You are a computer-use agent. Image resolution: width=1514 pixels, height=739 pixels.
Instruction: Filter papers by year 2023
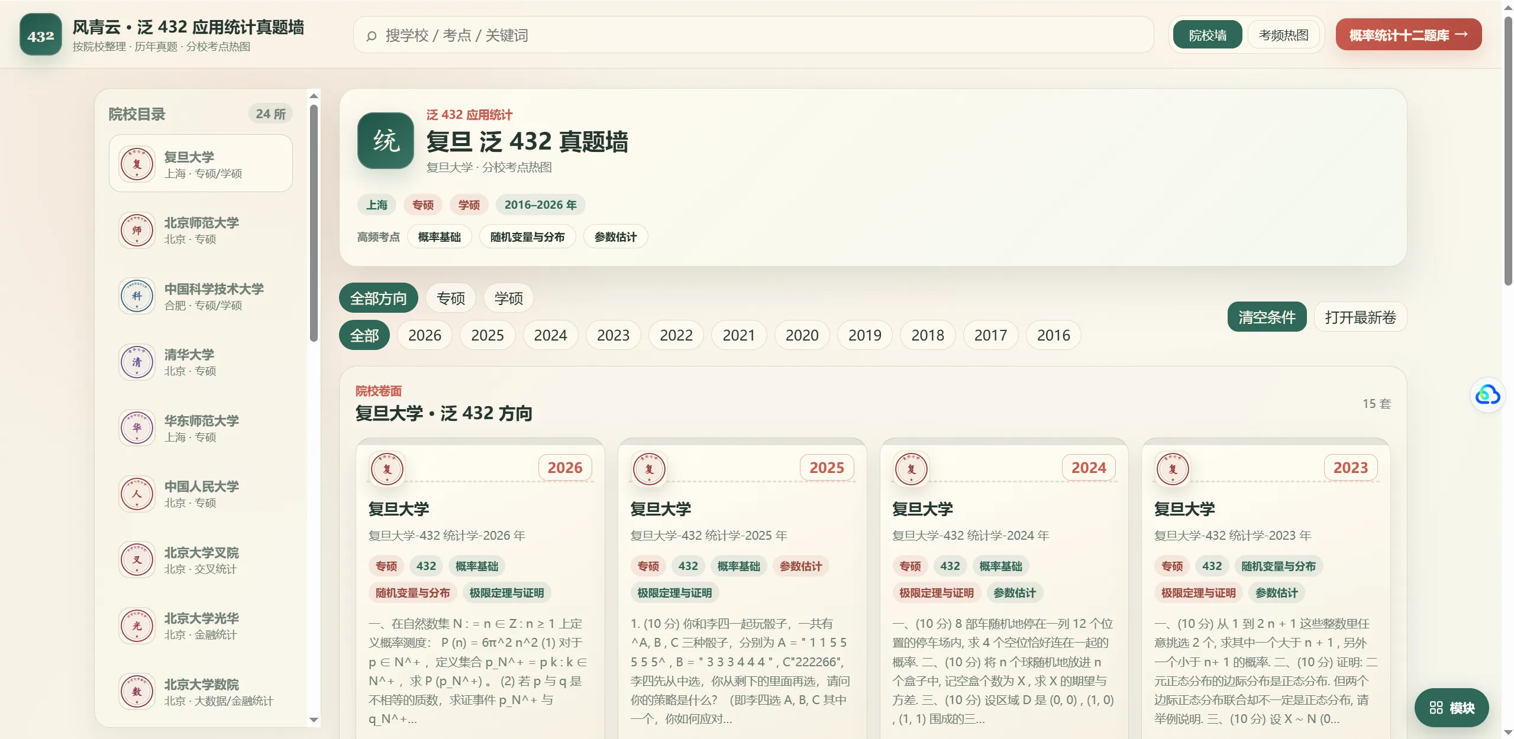614,335
